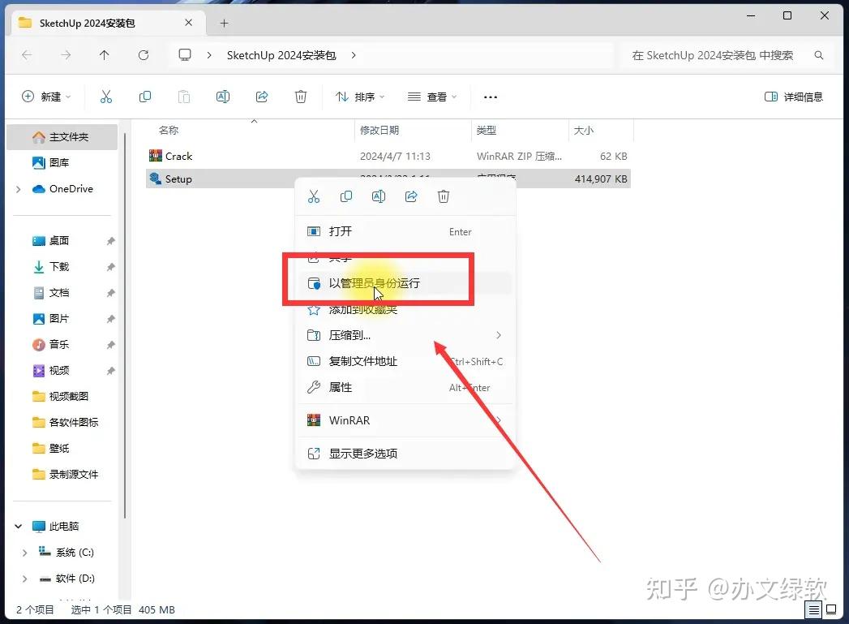This screenshot has width=849, height=624.
Task: Click Rename icon in the context menu
Action: (x=379, y=196)
